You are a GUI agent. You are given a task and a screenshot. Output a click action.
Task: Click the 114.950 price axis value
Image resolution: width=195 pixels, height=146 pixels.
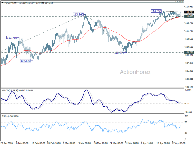point(189,7)
